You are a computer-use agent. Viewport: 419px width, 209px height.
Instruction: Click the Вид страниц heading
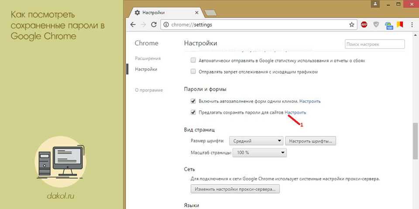199,130
